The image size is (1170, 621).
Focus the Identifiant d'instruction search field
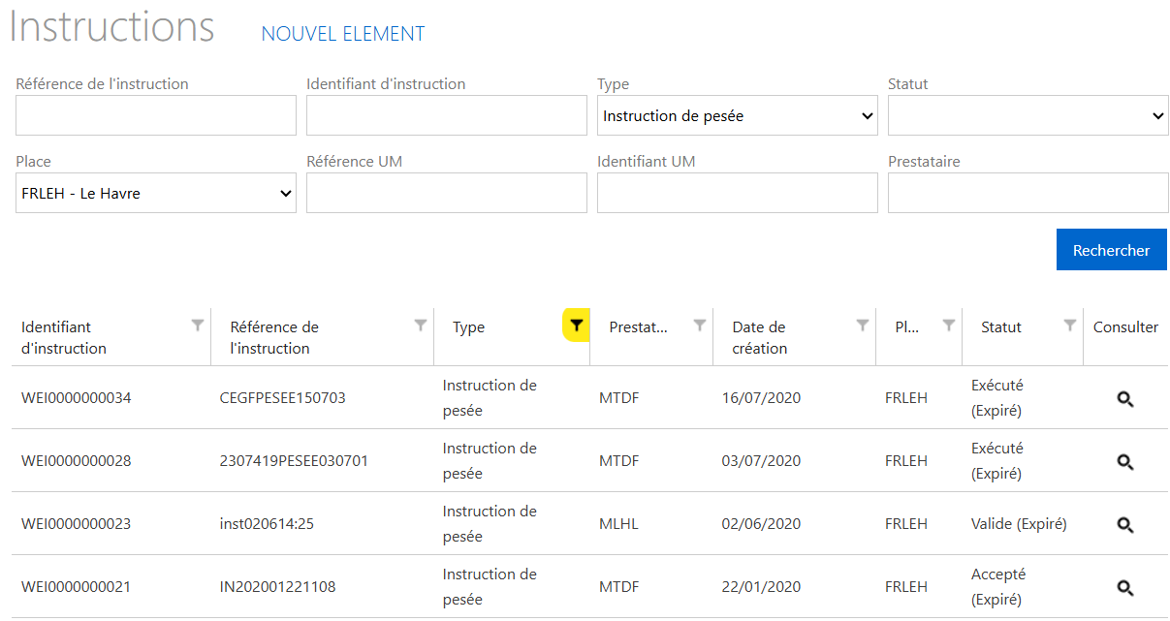coord(447,115)
